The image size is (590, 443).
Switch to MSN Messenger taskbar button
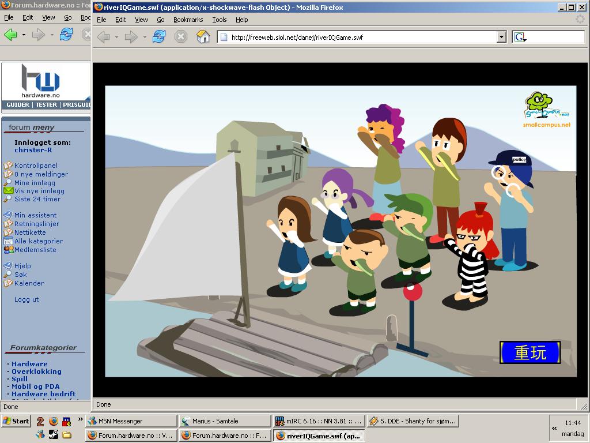pyautogui.click(x=131, y=421)
